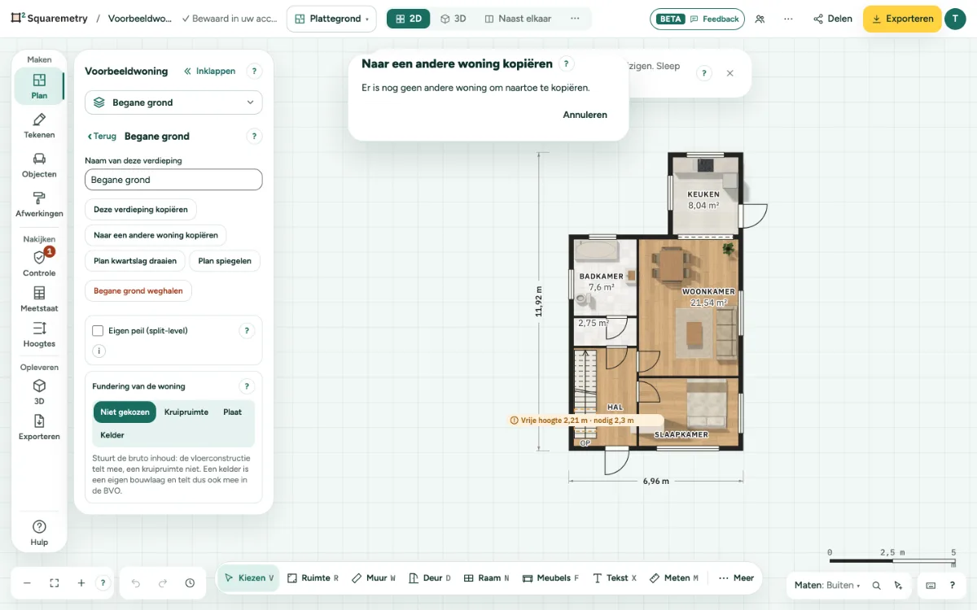Image resolution: width=977 pixels, height=610 pixels.
Task: Click the Naam van deze verdieping field
Action: (173, 180)
